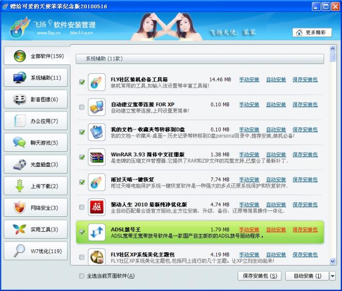Click 自动安装 link for 雨过天晴一键恢复
The width and height of the screenshot is (342, 291).
[x=276, y=180]
